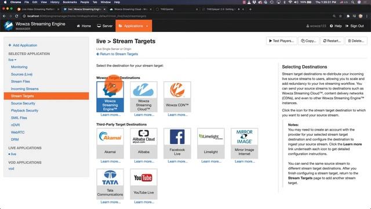Open WebRTC in the sidebar
The height and width of the screenshot is (209, 371).
pos(17,132)
